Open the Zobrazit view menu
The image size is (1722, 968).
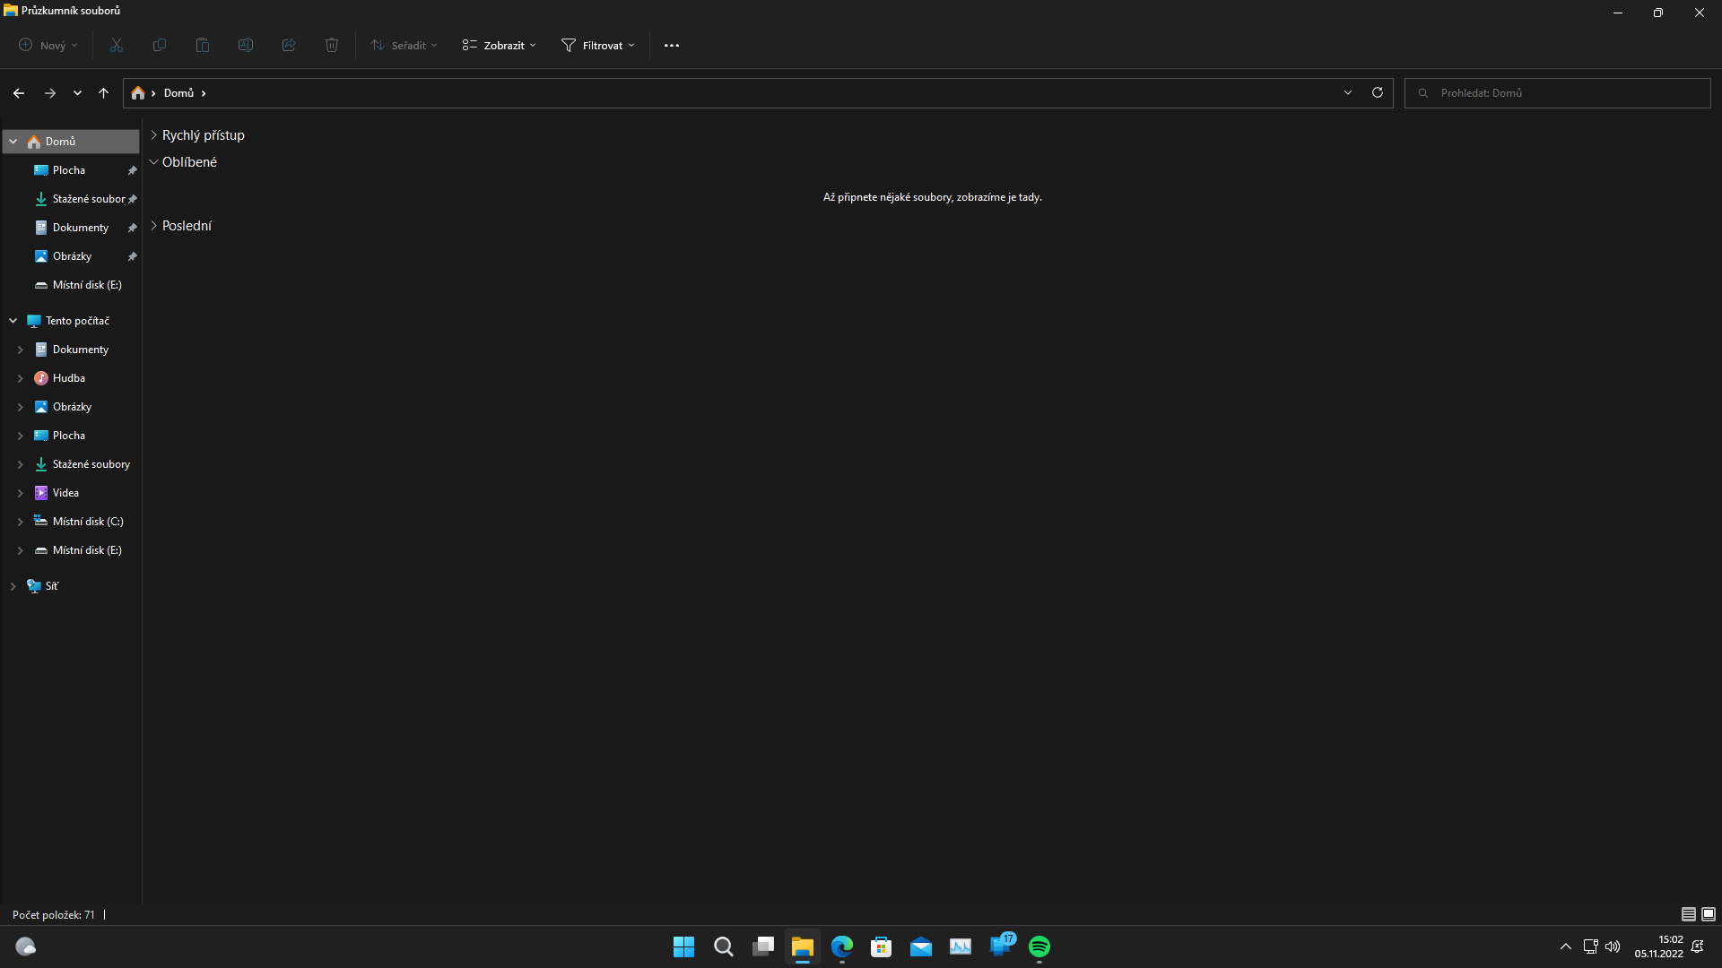[499, 46]
